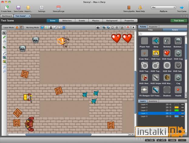189x143 pixels.
Task: Click the zoom in magnifier tool
Action: 4,67
